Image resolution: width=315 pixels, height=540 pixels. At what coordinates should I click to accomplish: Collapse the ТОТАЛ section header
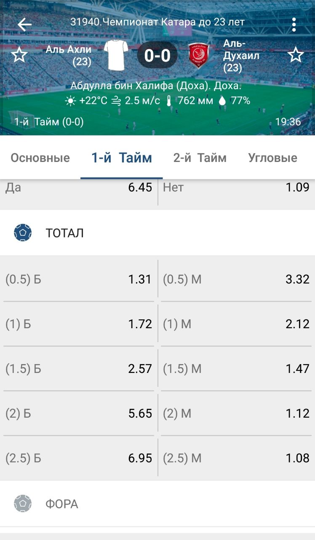point(157,233)
